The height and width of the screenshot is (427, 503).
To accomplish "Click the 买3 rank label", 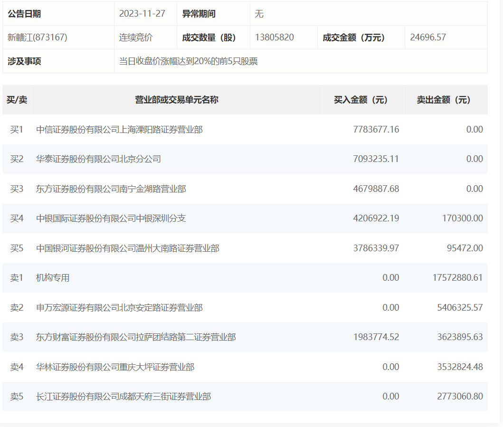I will [x=17, y=189].
